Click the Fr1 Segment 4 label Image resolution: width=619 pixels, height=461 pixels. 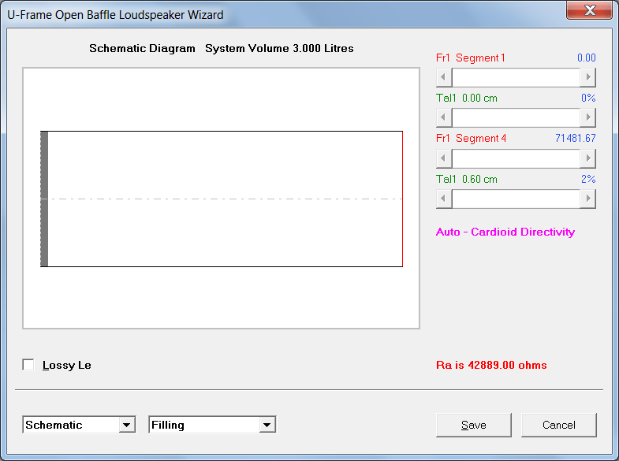click(471, 139)
